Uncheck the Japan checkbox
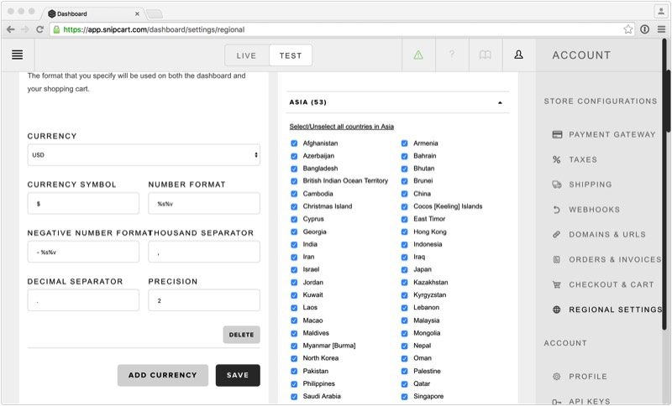 [x=404, y=269]
